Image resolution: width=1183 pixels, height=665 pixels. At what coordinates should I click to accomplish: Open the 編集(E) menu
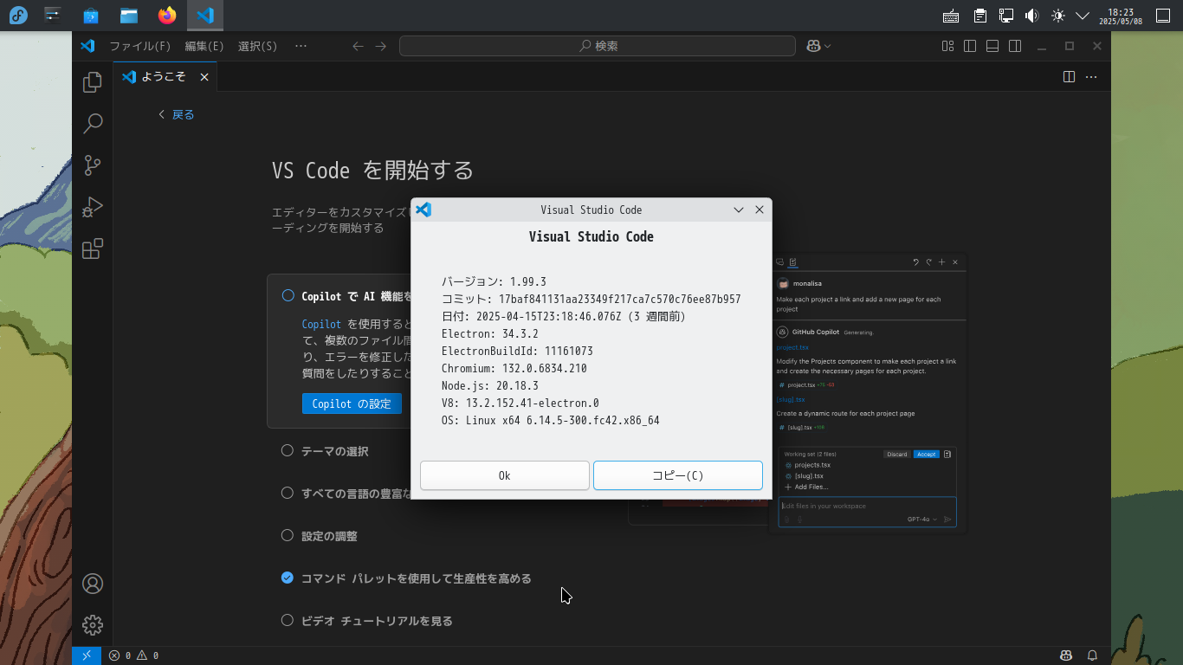tap(204, 46)
